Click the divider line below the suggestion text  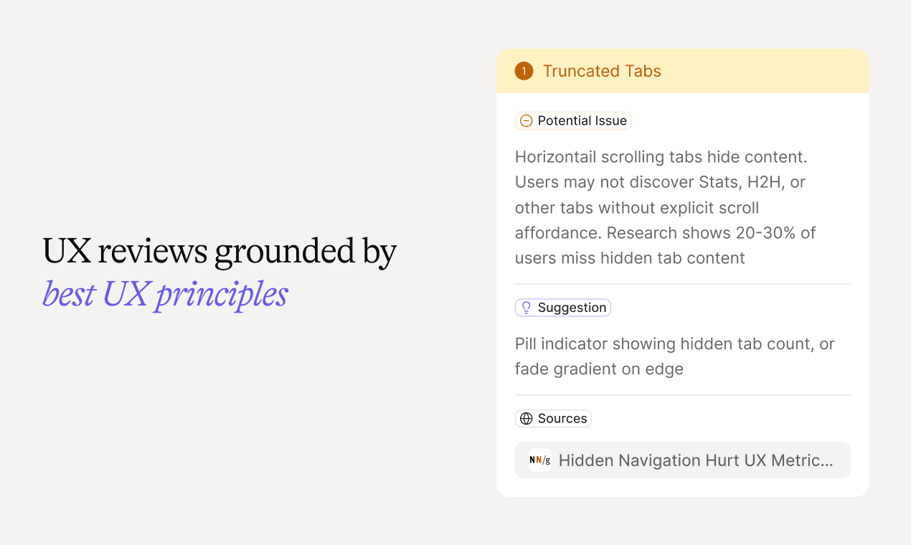[682, 393]
